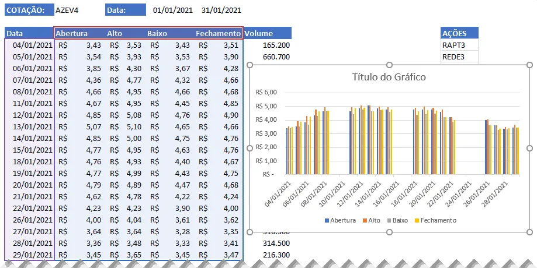
Task: Click the chart title Título do Gráfico
Action: point(389,77)
